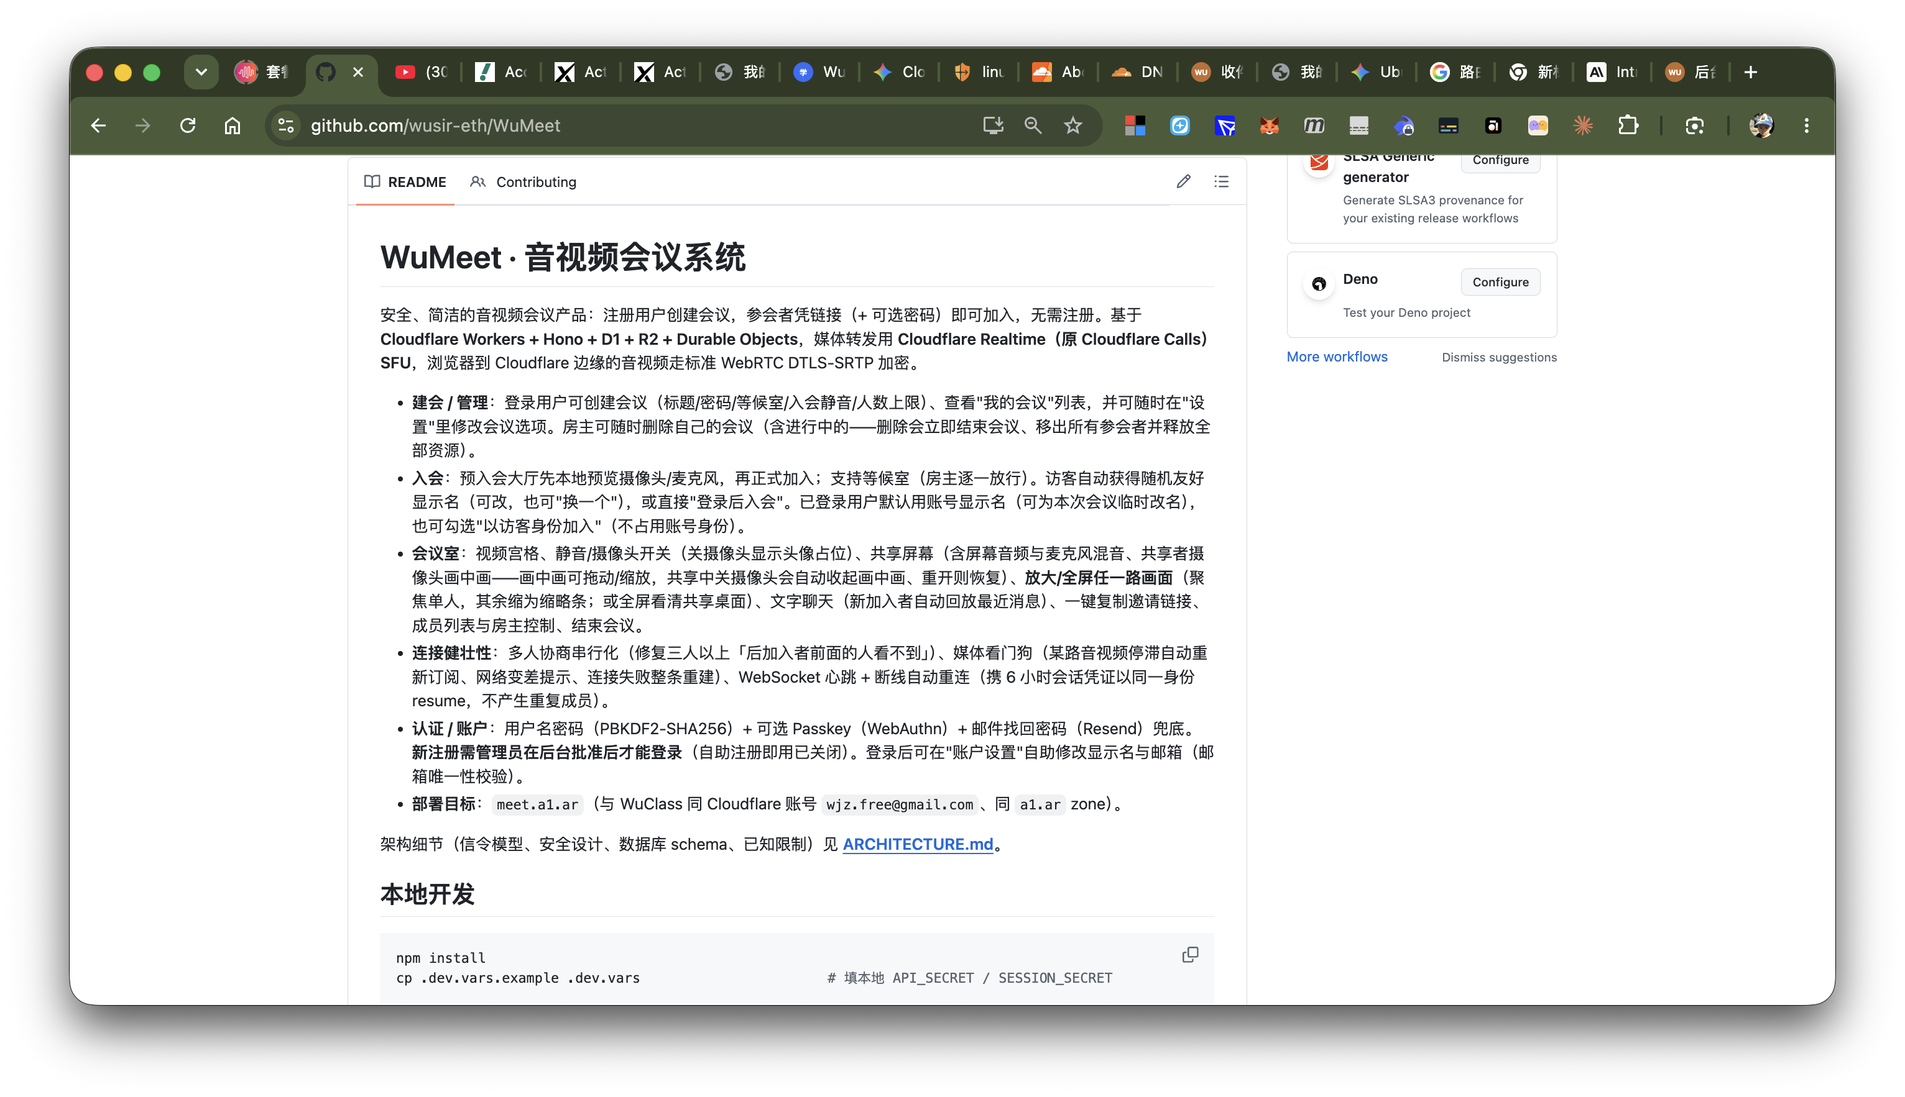Viewport: 1905px width, 1097px height.
Task: Open a new browser tab
Action: (x=1750, y=72)
